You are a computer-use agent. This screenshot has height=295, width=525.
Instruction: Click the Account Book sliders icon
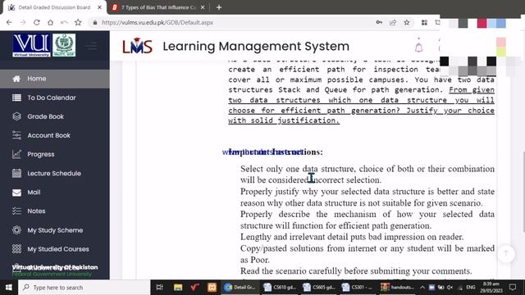pyautogui.click(x=16, y=135)
